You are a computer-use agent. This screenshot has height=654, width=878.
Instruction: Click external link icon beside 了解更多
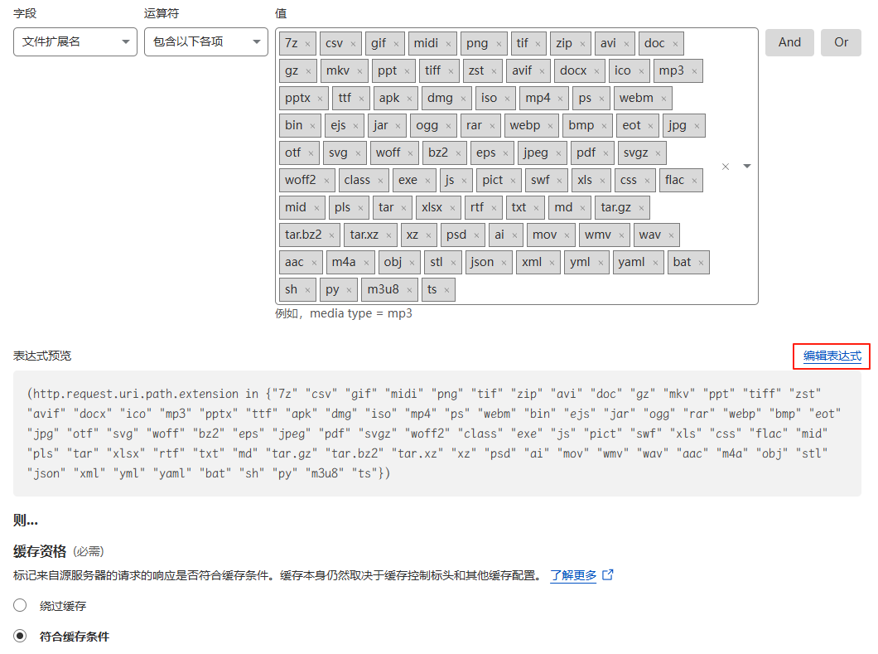click(608, 574)
